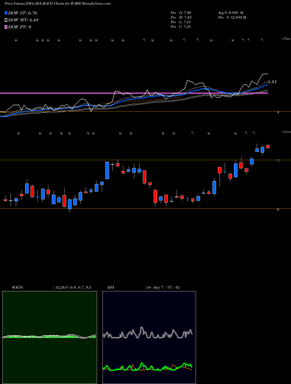Screen dimensions: 291x384
Task: Click the ADX '(14 day) 7, +37, -32' values
Action: [162, 287]
